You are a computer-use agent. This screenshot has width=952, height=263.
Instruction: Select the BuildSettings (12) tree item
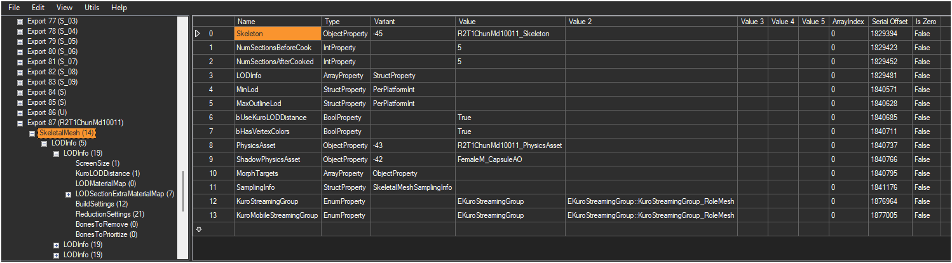click(102, 204)
